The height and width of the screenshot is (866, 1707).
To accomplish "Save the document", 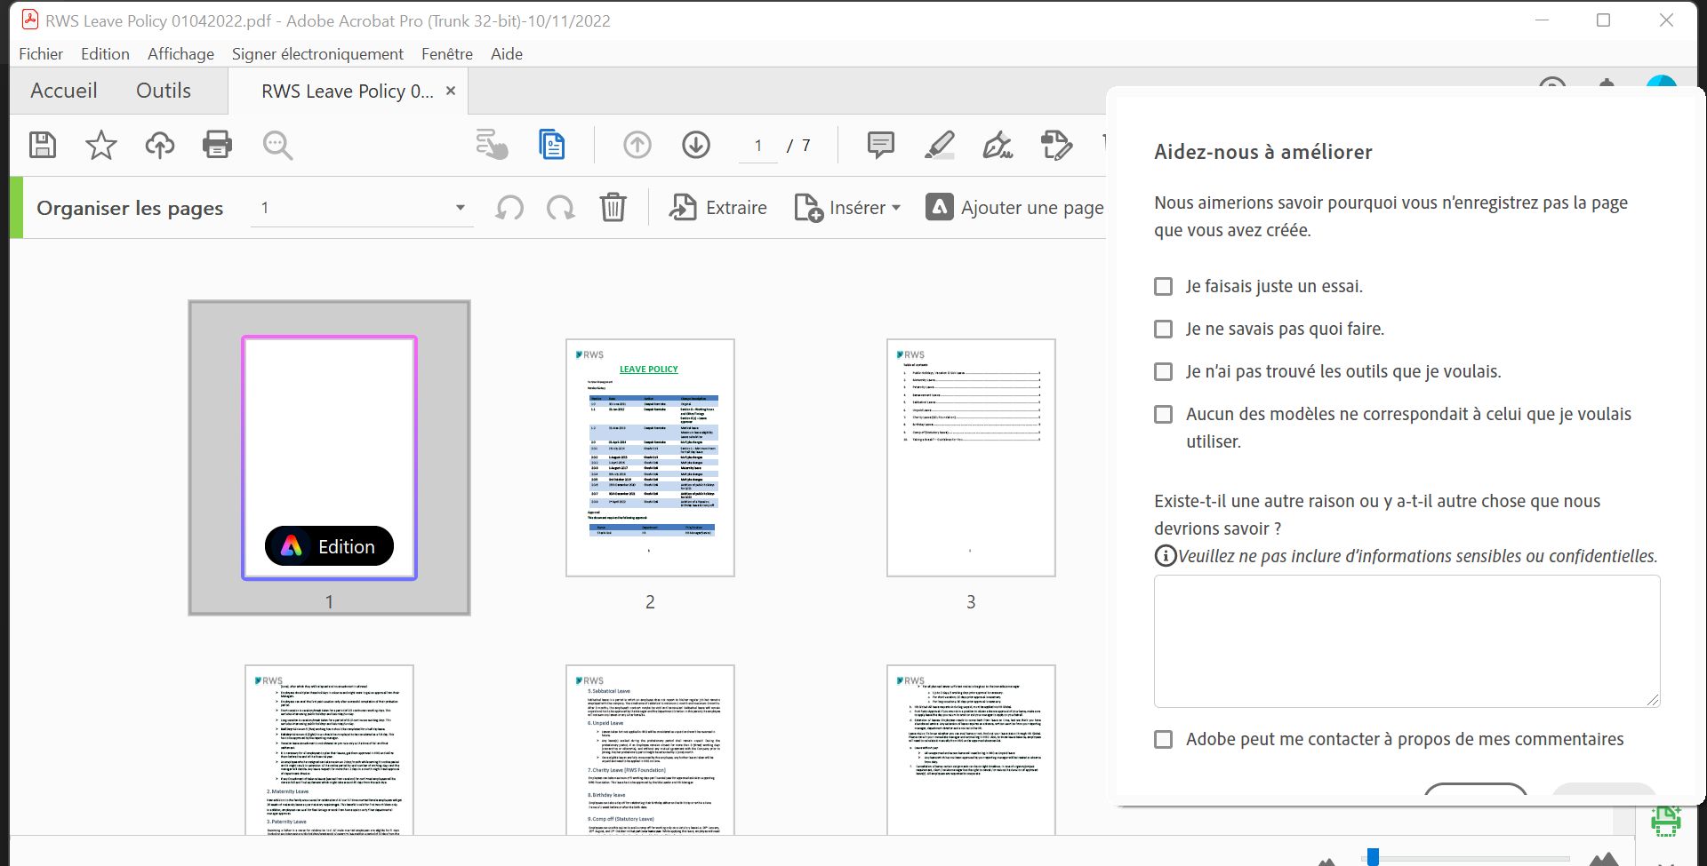I will pyautogui.click(x=41, y=145).
